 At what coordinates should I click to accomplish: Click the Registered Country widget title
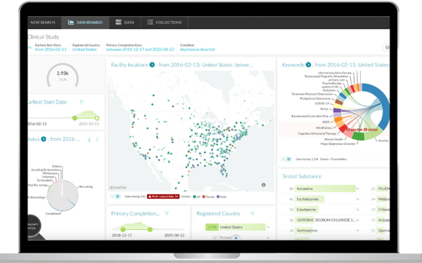click(x=218, y=214)
